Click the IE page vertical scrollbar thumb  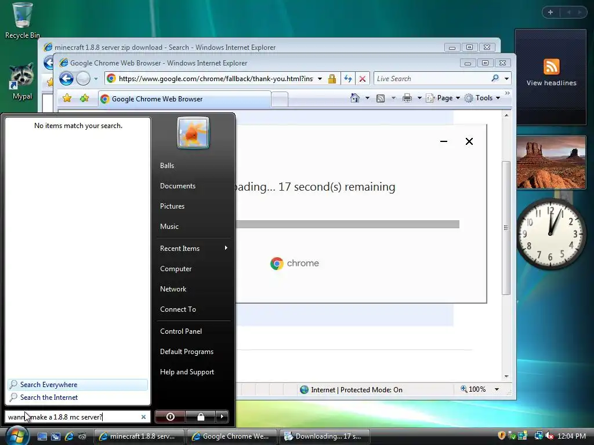pyautogui.click(x=506, y=227)
